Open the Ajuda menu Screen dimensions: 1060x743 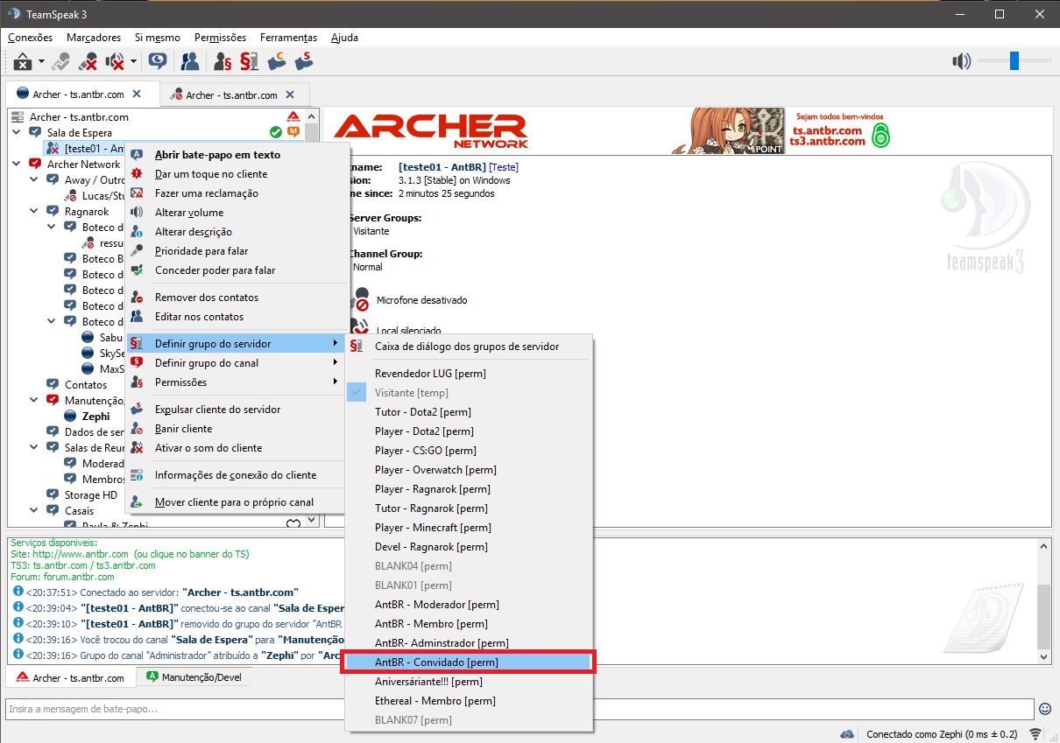pos(344,38)
